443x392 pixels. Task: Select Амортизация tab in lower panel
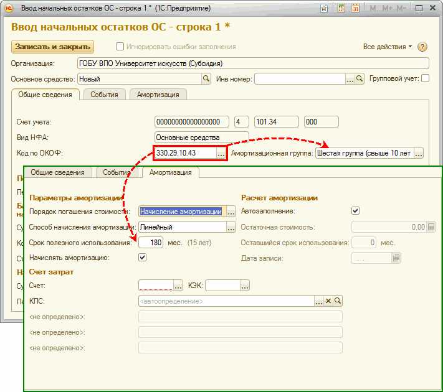pyautogui.click(x=170, y=172)
